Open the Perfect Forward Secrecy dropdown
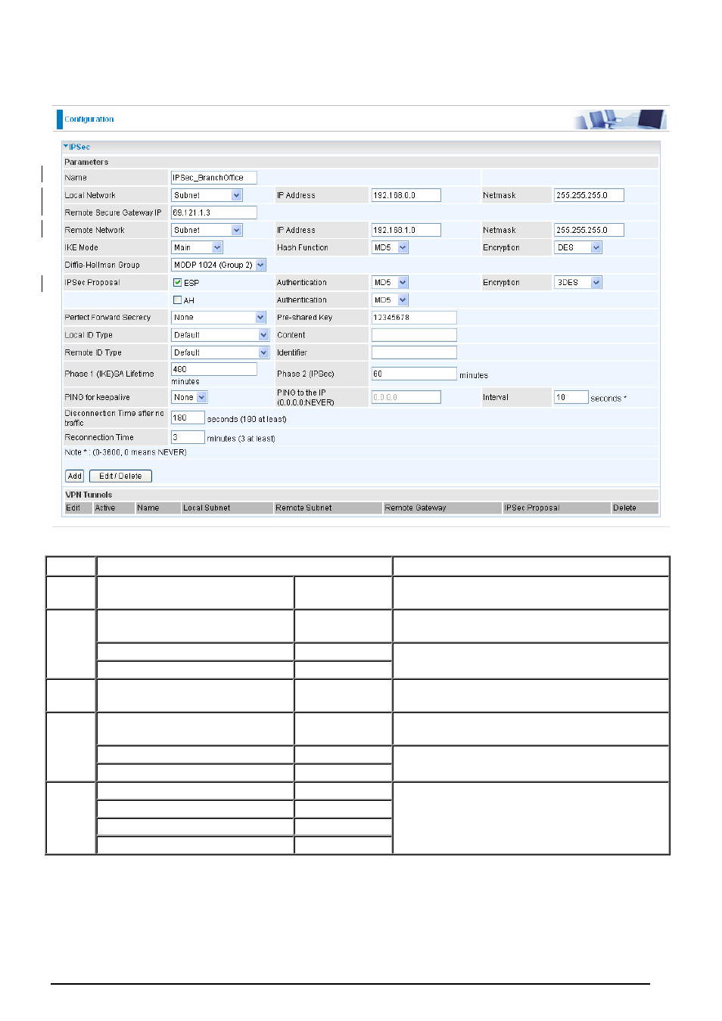Image resolution: width=722 pixels, height=1021 pixels. point(219,317)
